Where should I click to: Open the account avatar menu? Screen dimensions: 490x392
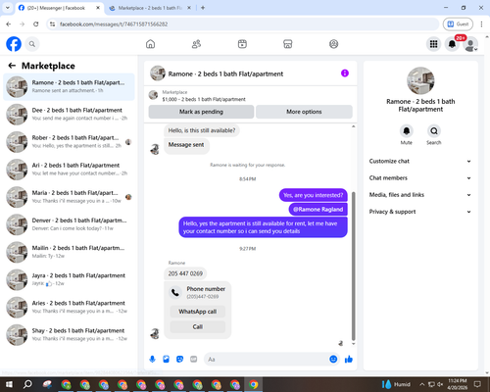coord(470,44)
